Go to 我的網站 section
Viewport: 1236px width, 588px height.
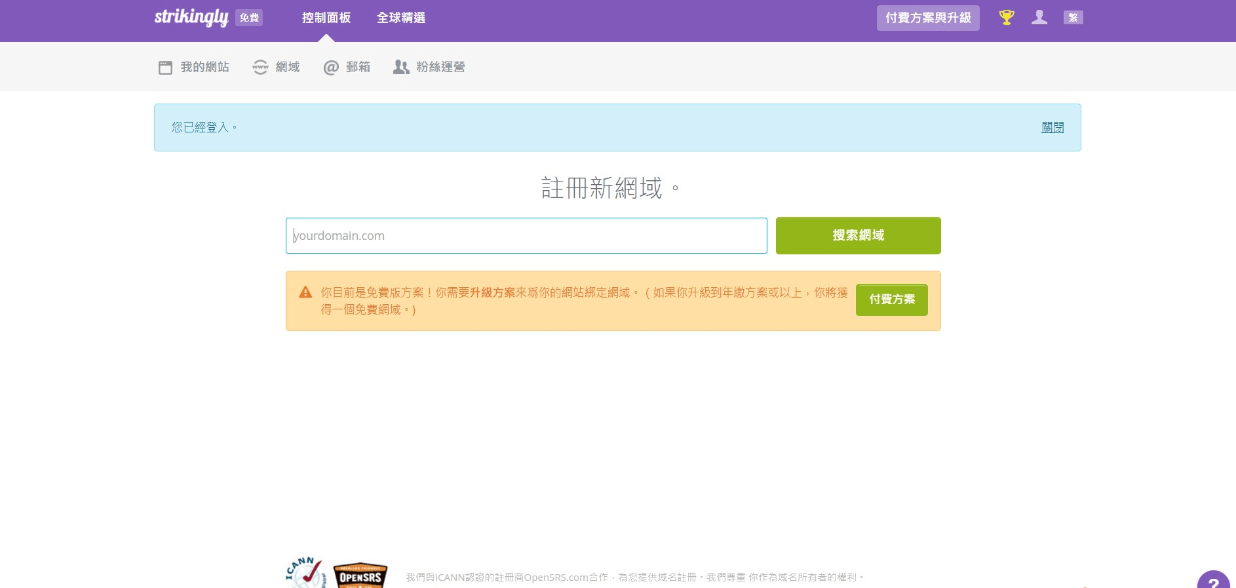pos(194,67)
